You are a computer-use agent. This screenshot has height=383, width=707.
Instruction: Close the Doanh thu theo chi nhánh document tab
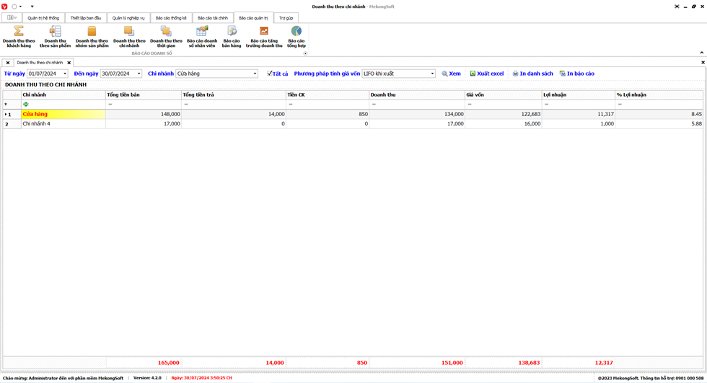pos(69,63)
